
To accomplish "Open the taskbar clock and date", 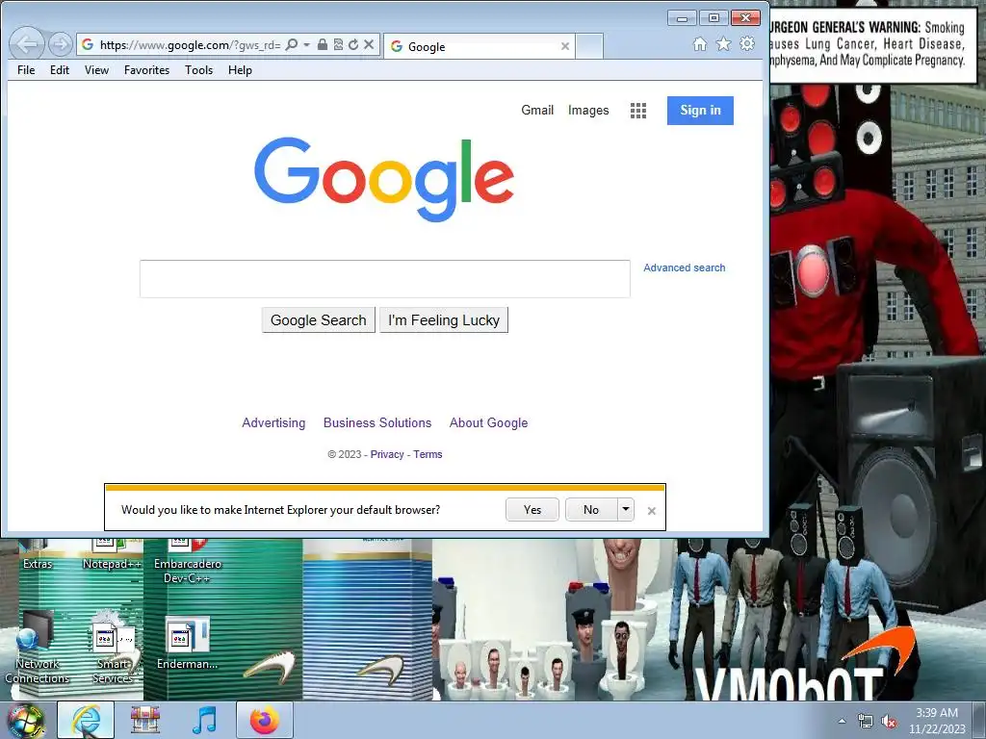I will (937, 721).
